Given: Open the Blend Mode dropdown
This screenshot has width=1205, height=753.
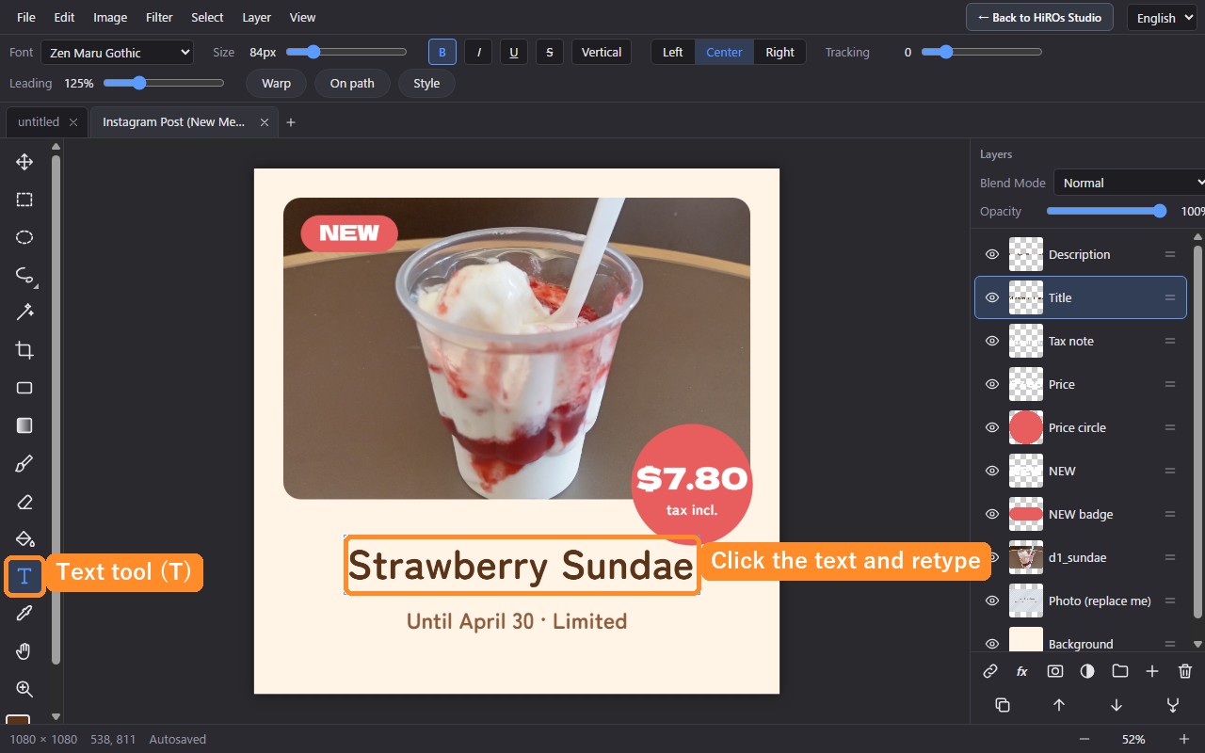Looking at the screenshot, I should 1130,183.
